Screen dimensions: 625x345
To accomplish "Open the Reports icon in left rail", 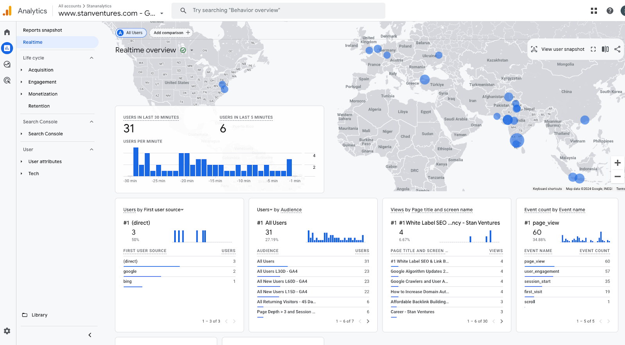I will (7, 48).
